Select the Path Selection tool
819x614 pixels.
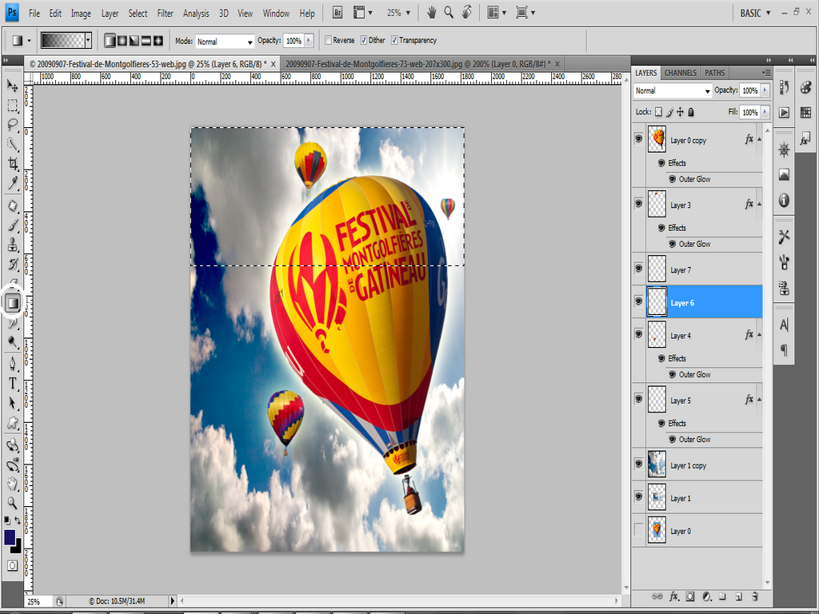coord(13,403)
